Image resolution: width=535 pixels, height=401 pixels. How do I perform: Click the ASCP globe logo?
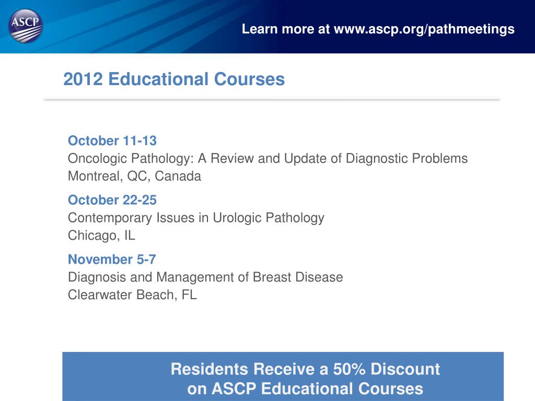coord(26,26)
